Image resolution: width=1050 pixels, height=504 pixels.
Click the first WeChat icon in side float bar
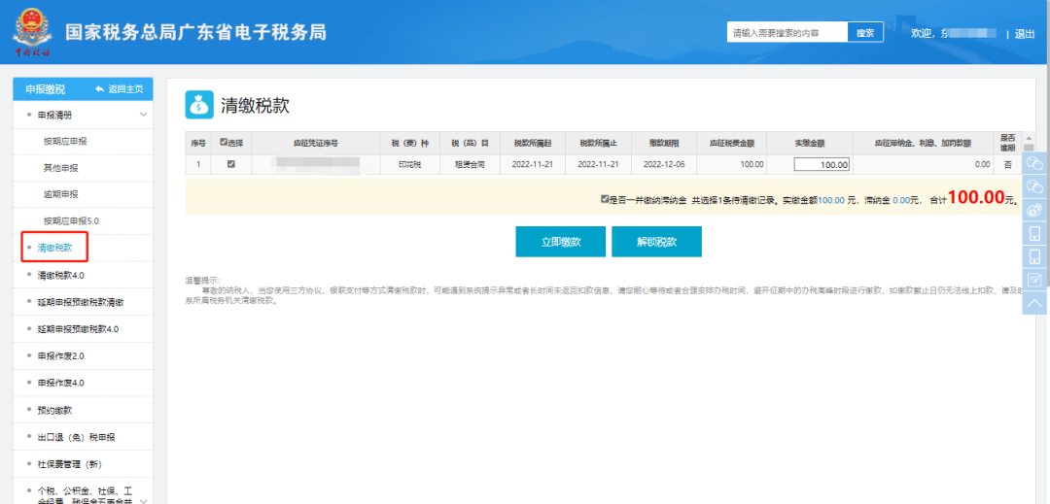[x=1035, y=162]
